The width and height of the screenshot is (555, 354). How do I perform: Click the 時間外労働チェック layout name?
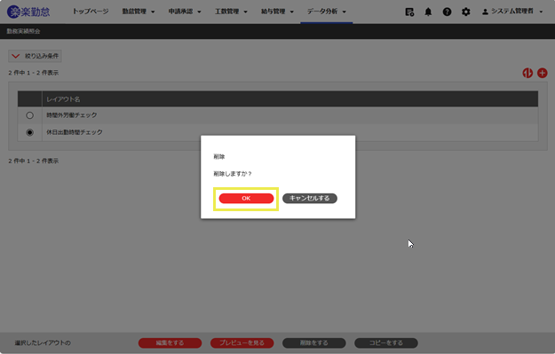pyautogui.click(x=72, y=115)
